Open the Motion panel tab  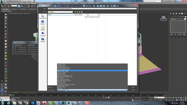(179, 14)
